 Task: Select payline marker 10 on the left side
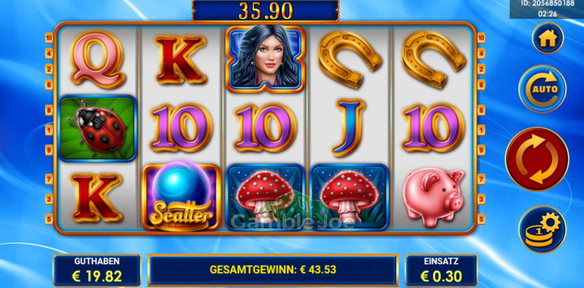(49, 37)
